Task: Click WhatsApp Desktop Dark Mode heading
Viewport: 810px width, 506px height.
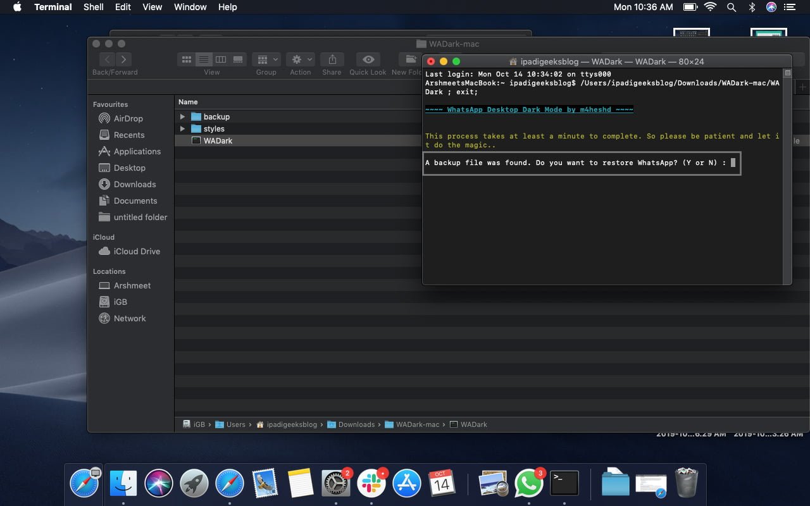Action: point(529,109)
